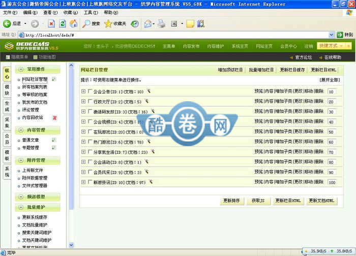The image size is (356, 256).
Task: Click the pencil icon next to 激活码发放
Action: pos(153,111)
